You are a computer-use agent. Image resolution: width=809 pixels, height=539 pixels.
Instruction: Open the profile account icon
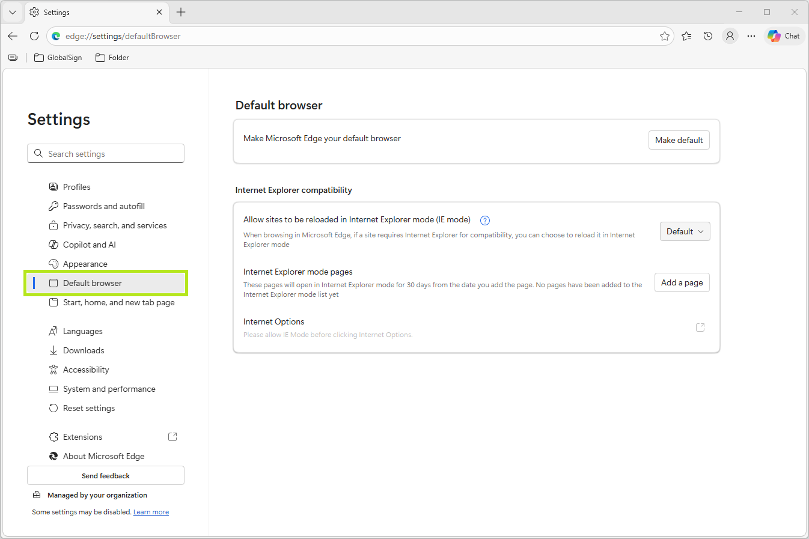pyautogui.click(x=730, y=36)
